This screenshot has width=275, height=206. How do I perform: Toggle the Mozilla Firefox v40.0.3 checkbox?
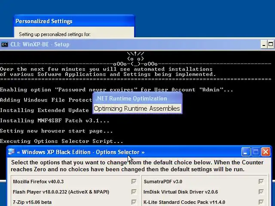click(134, 182)
